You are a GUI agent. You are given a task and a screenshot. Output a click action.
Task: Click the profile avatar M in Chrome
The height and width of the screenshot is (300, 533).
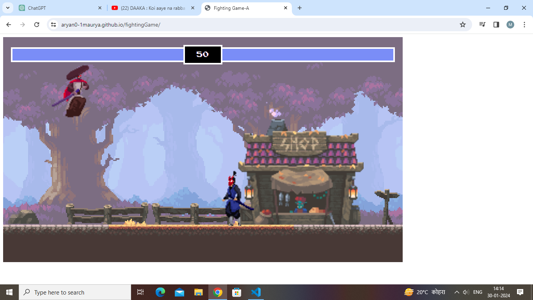(510, 24)
